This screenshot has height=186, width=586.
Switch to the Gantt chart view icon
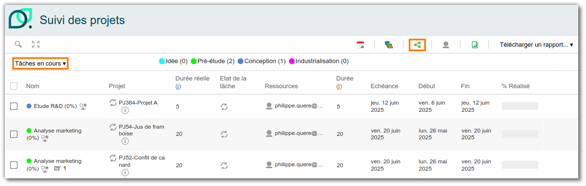[389, 45]
